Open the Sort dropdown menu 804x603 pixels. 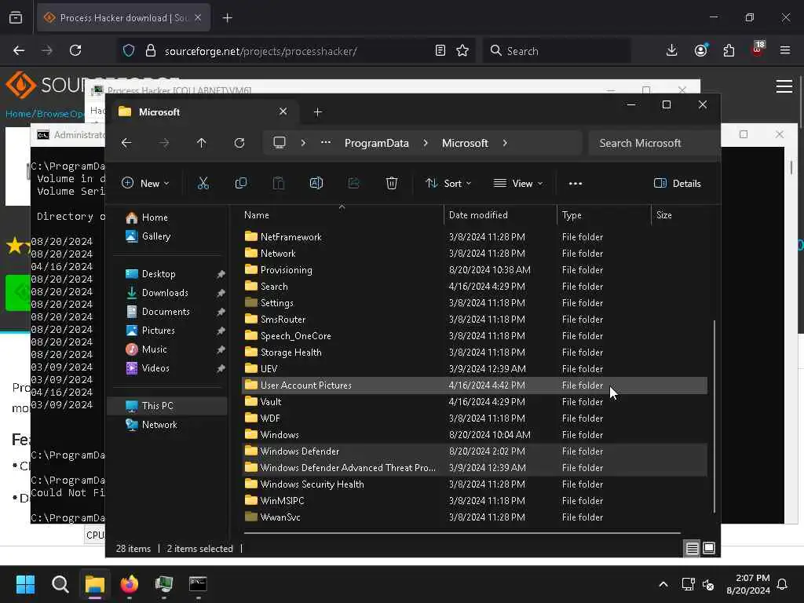point(448,183)
